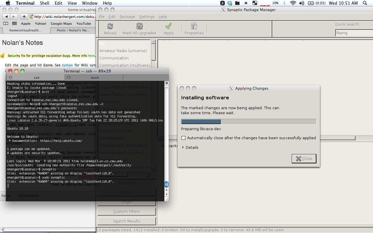Open the Apple bookmark in Safari bar
The image size is (373, 233).
click(x=26, y=24)
